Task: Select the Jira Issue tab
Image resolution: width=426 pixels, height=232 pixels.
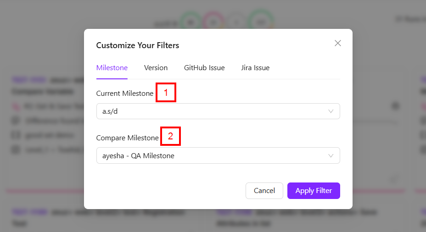Action: (255, 68)
